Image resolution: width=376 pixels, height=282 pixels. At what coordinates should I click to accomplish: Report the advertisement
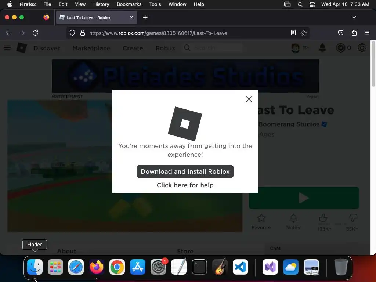coord(312,97)
